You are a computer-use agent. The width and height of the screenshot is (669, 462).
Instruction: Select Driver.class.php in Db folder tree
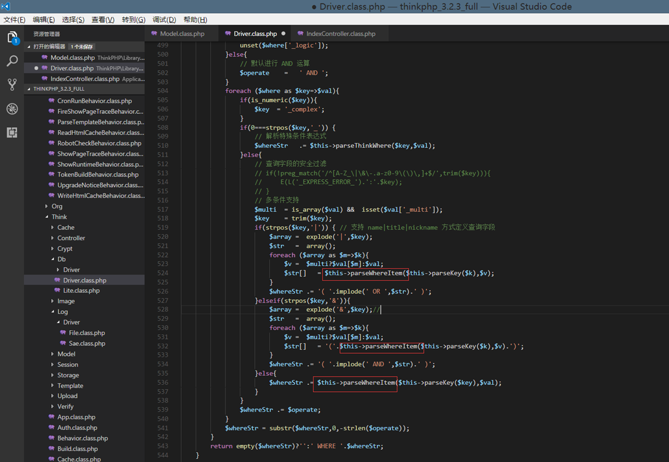(85, 280)
